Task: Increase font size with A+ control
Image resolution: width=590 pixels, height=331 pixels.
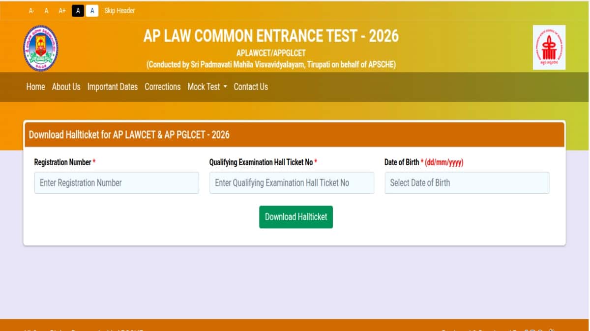Action: [x=62, y=11]
